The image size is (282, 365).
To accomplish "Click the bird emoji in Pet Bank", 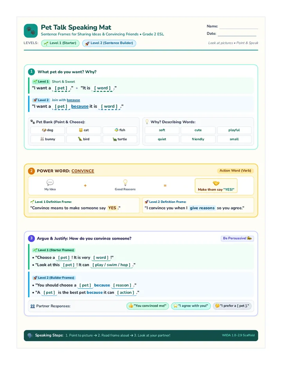I will 80,139.
